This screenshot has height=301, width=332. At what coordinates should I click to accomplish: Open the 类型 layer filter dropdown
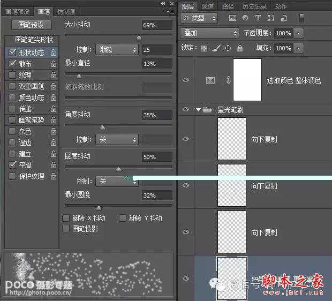[199, 18]
